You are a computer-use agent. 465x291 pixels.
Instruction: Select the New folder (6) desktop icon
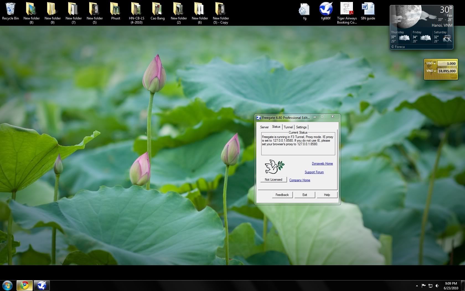click(200, 13)
